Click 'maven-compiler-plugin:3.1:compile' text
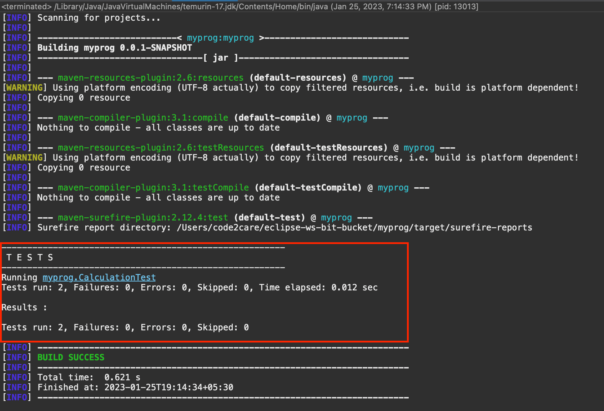This screenshot has width=604, height=411. tap(143, 118)
